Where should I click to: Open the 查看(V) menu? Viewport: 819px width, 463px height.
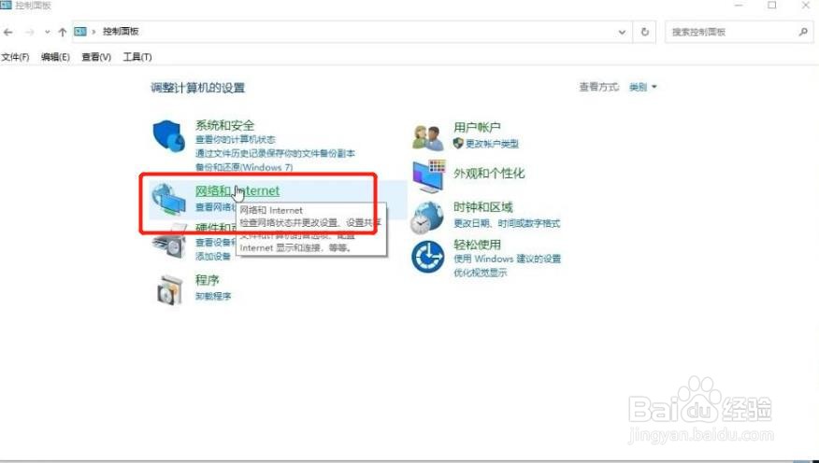point(96,57)
